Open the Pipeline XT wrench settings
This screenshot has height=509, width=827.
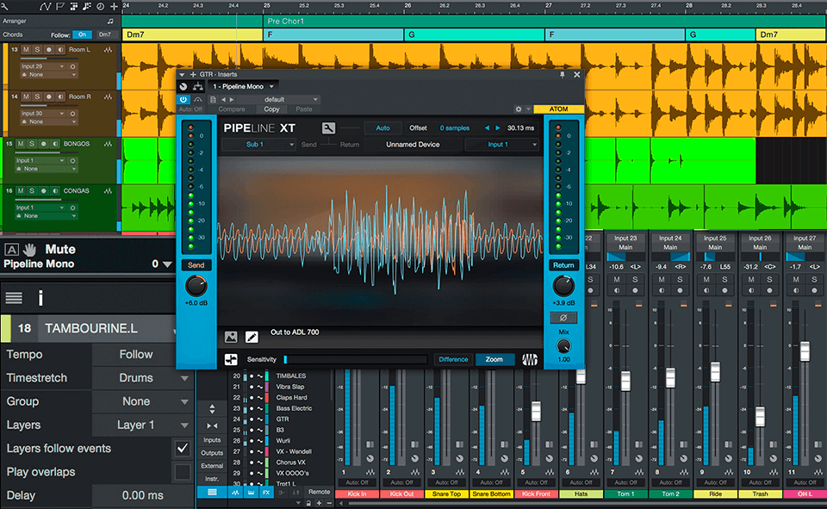coord(327,127)
